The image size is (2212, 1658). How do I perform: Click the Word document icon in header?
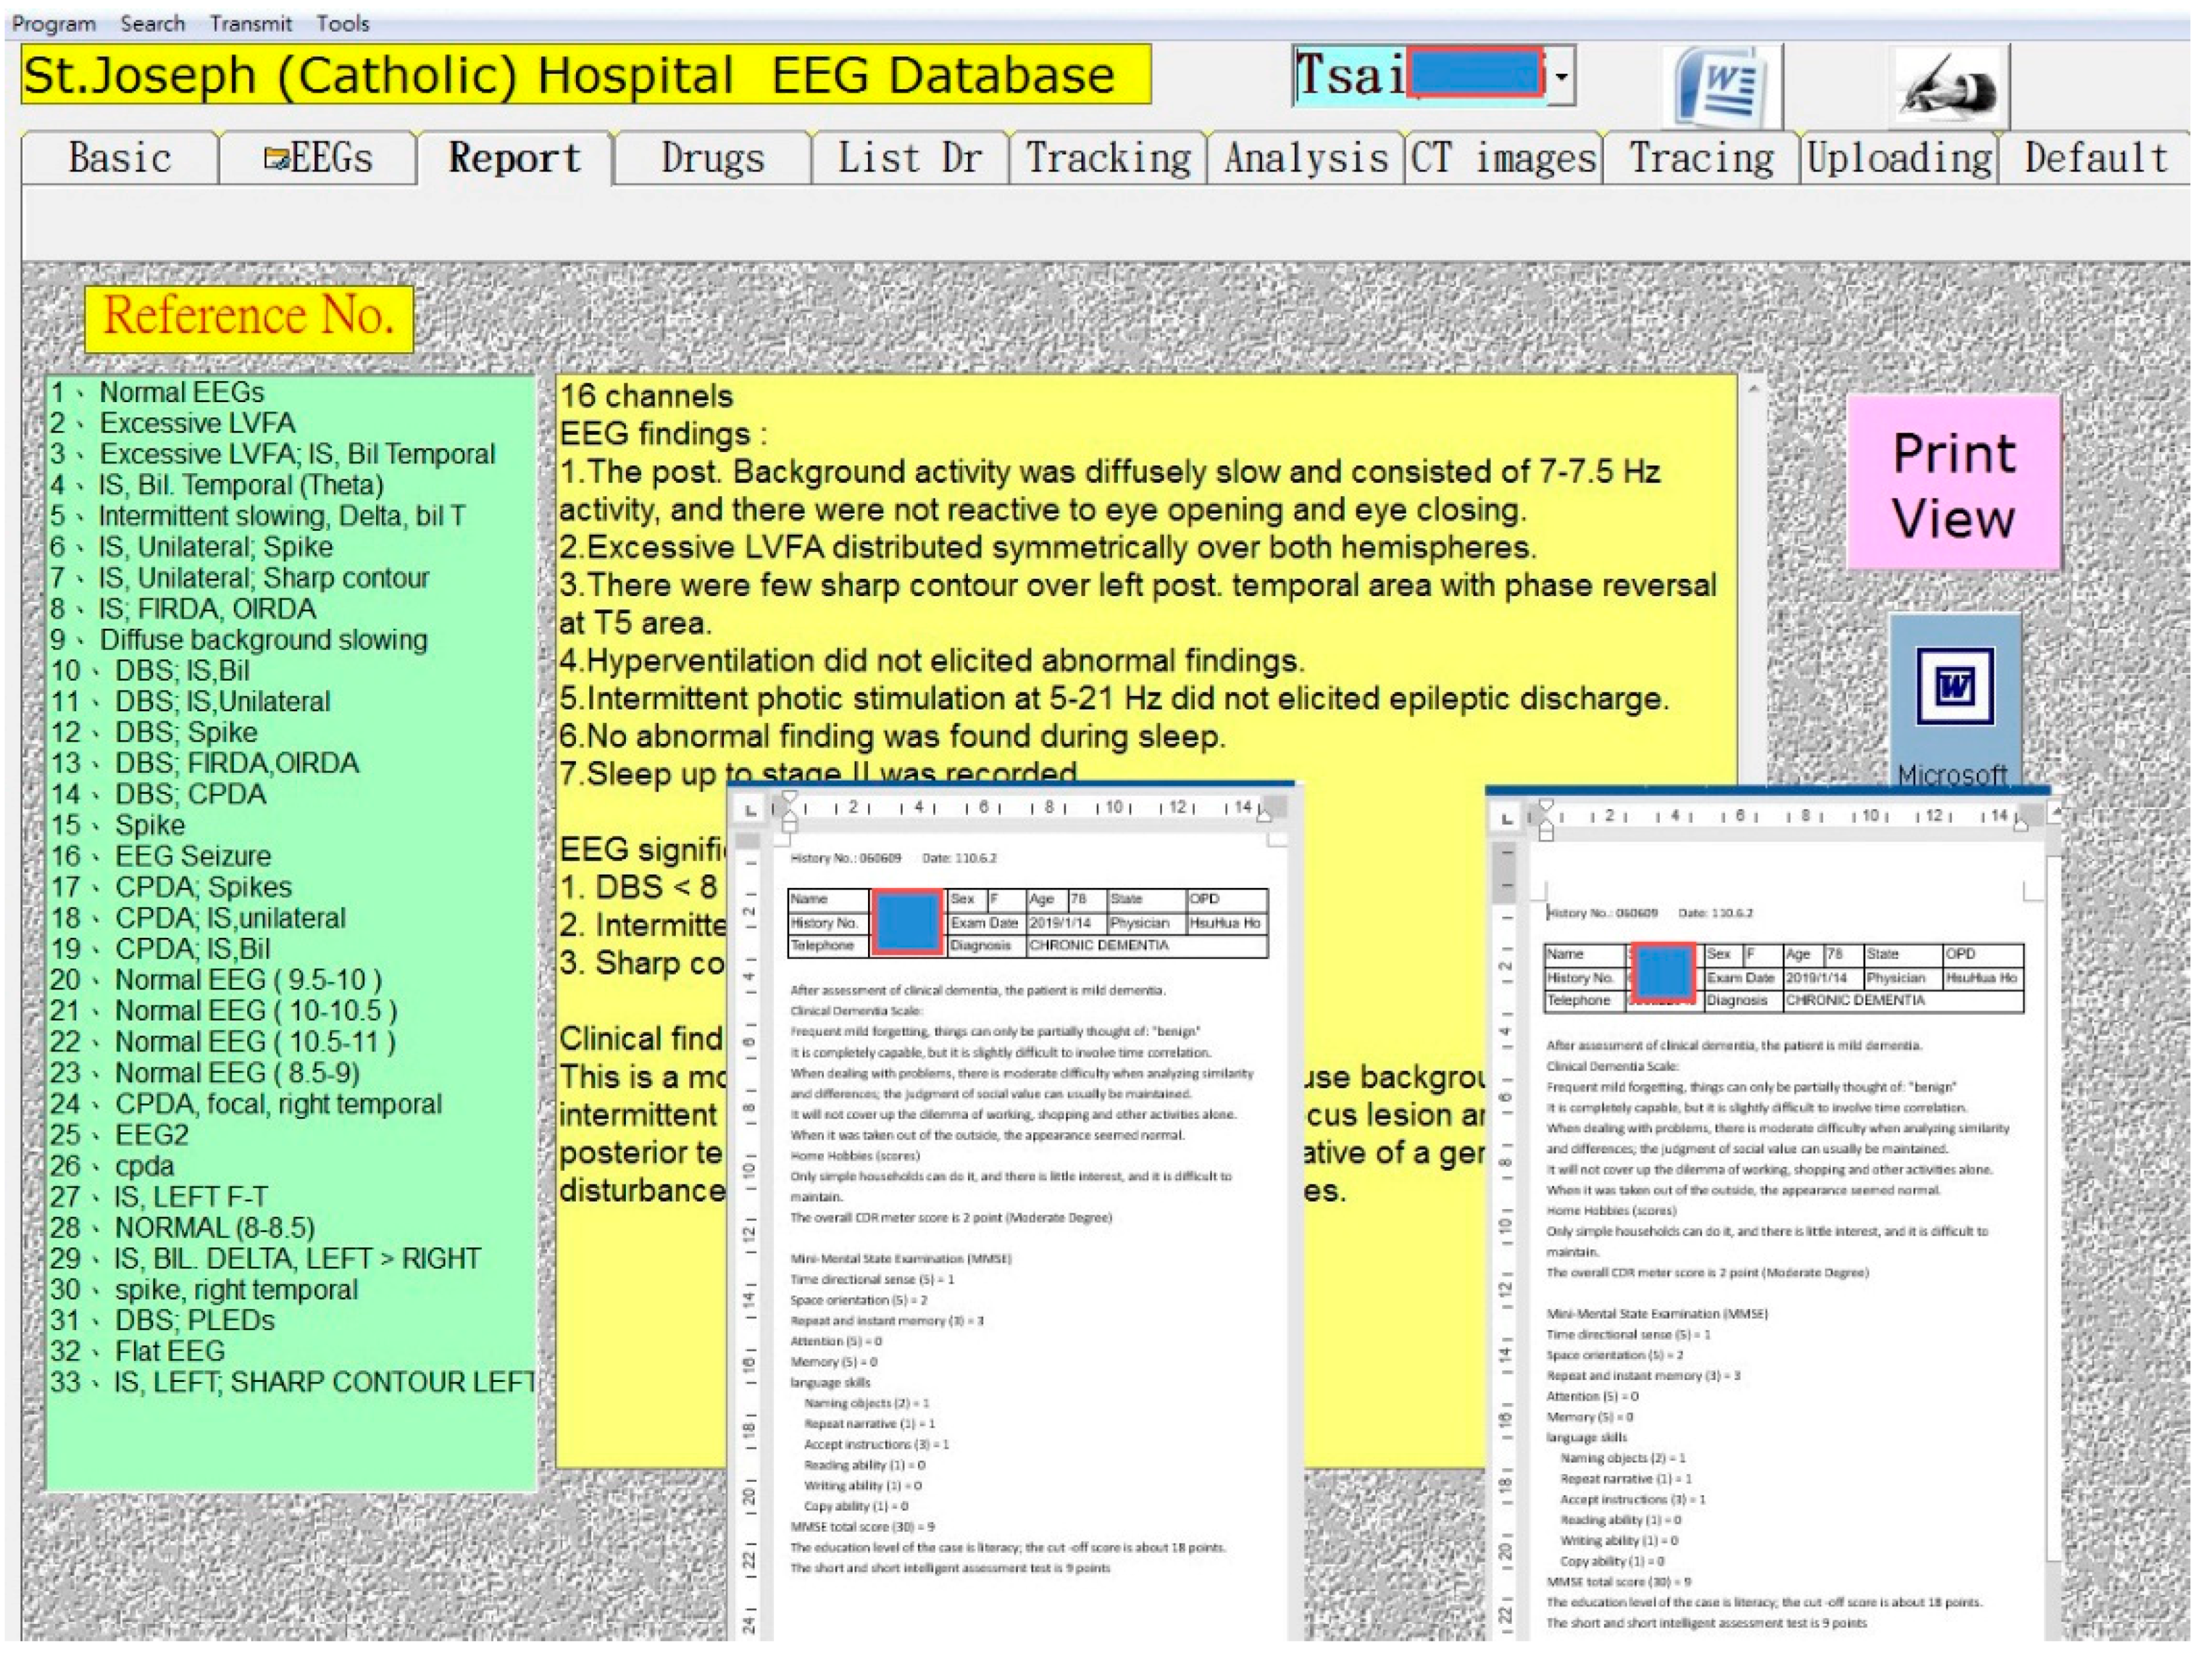1722,87
